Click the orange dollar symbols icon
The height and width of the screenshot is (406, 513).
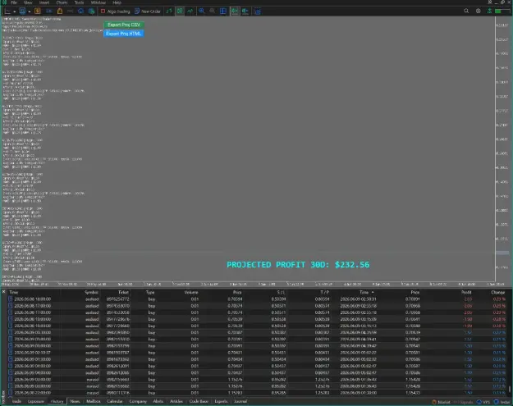tap(37, 11)
